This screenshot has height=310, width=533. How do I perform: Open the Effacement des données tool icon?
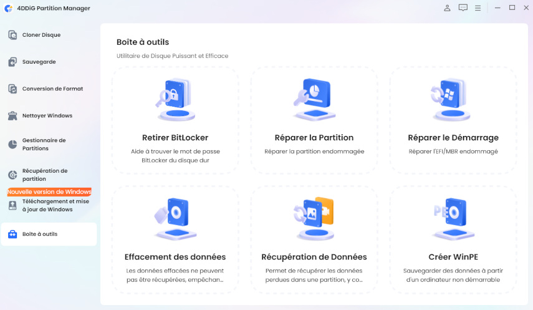point(175,219)
